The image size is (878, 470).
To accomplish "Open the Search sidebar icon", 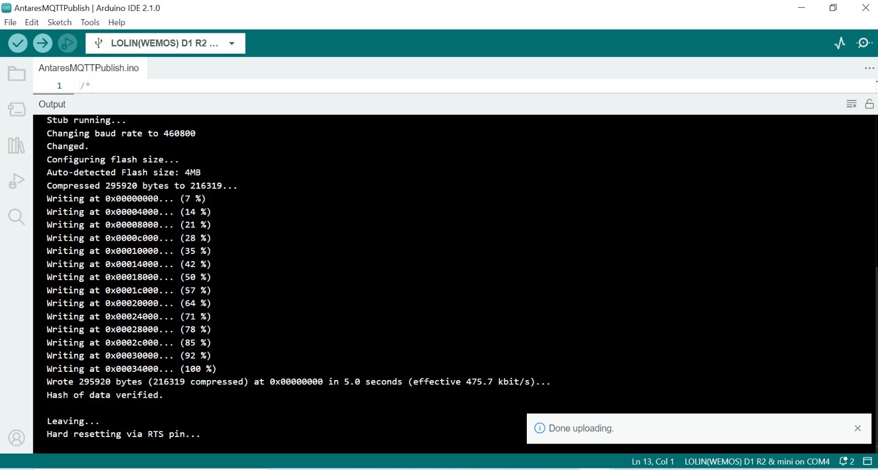I will click(x=16, y=217).
